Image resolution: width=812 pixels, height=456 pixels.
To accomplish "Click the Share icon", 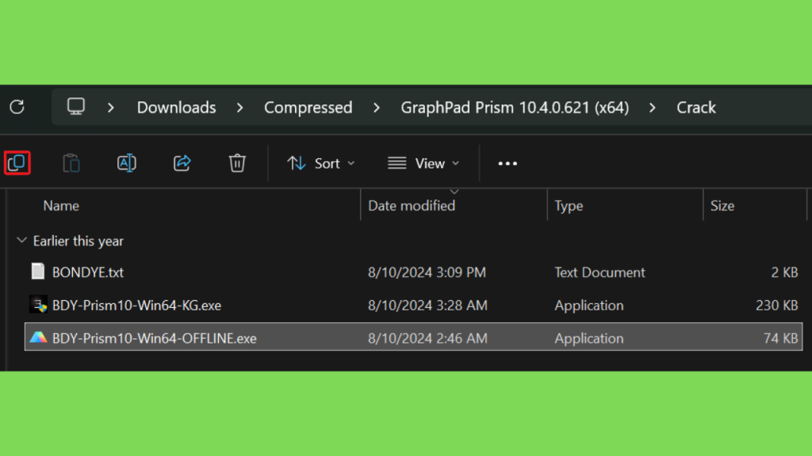I will click(182, 163).
